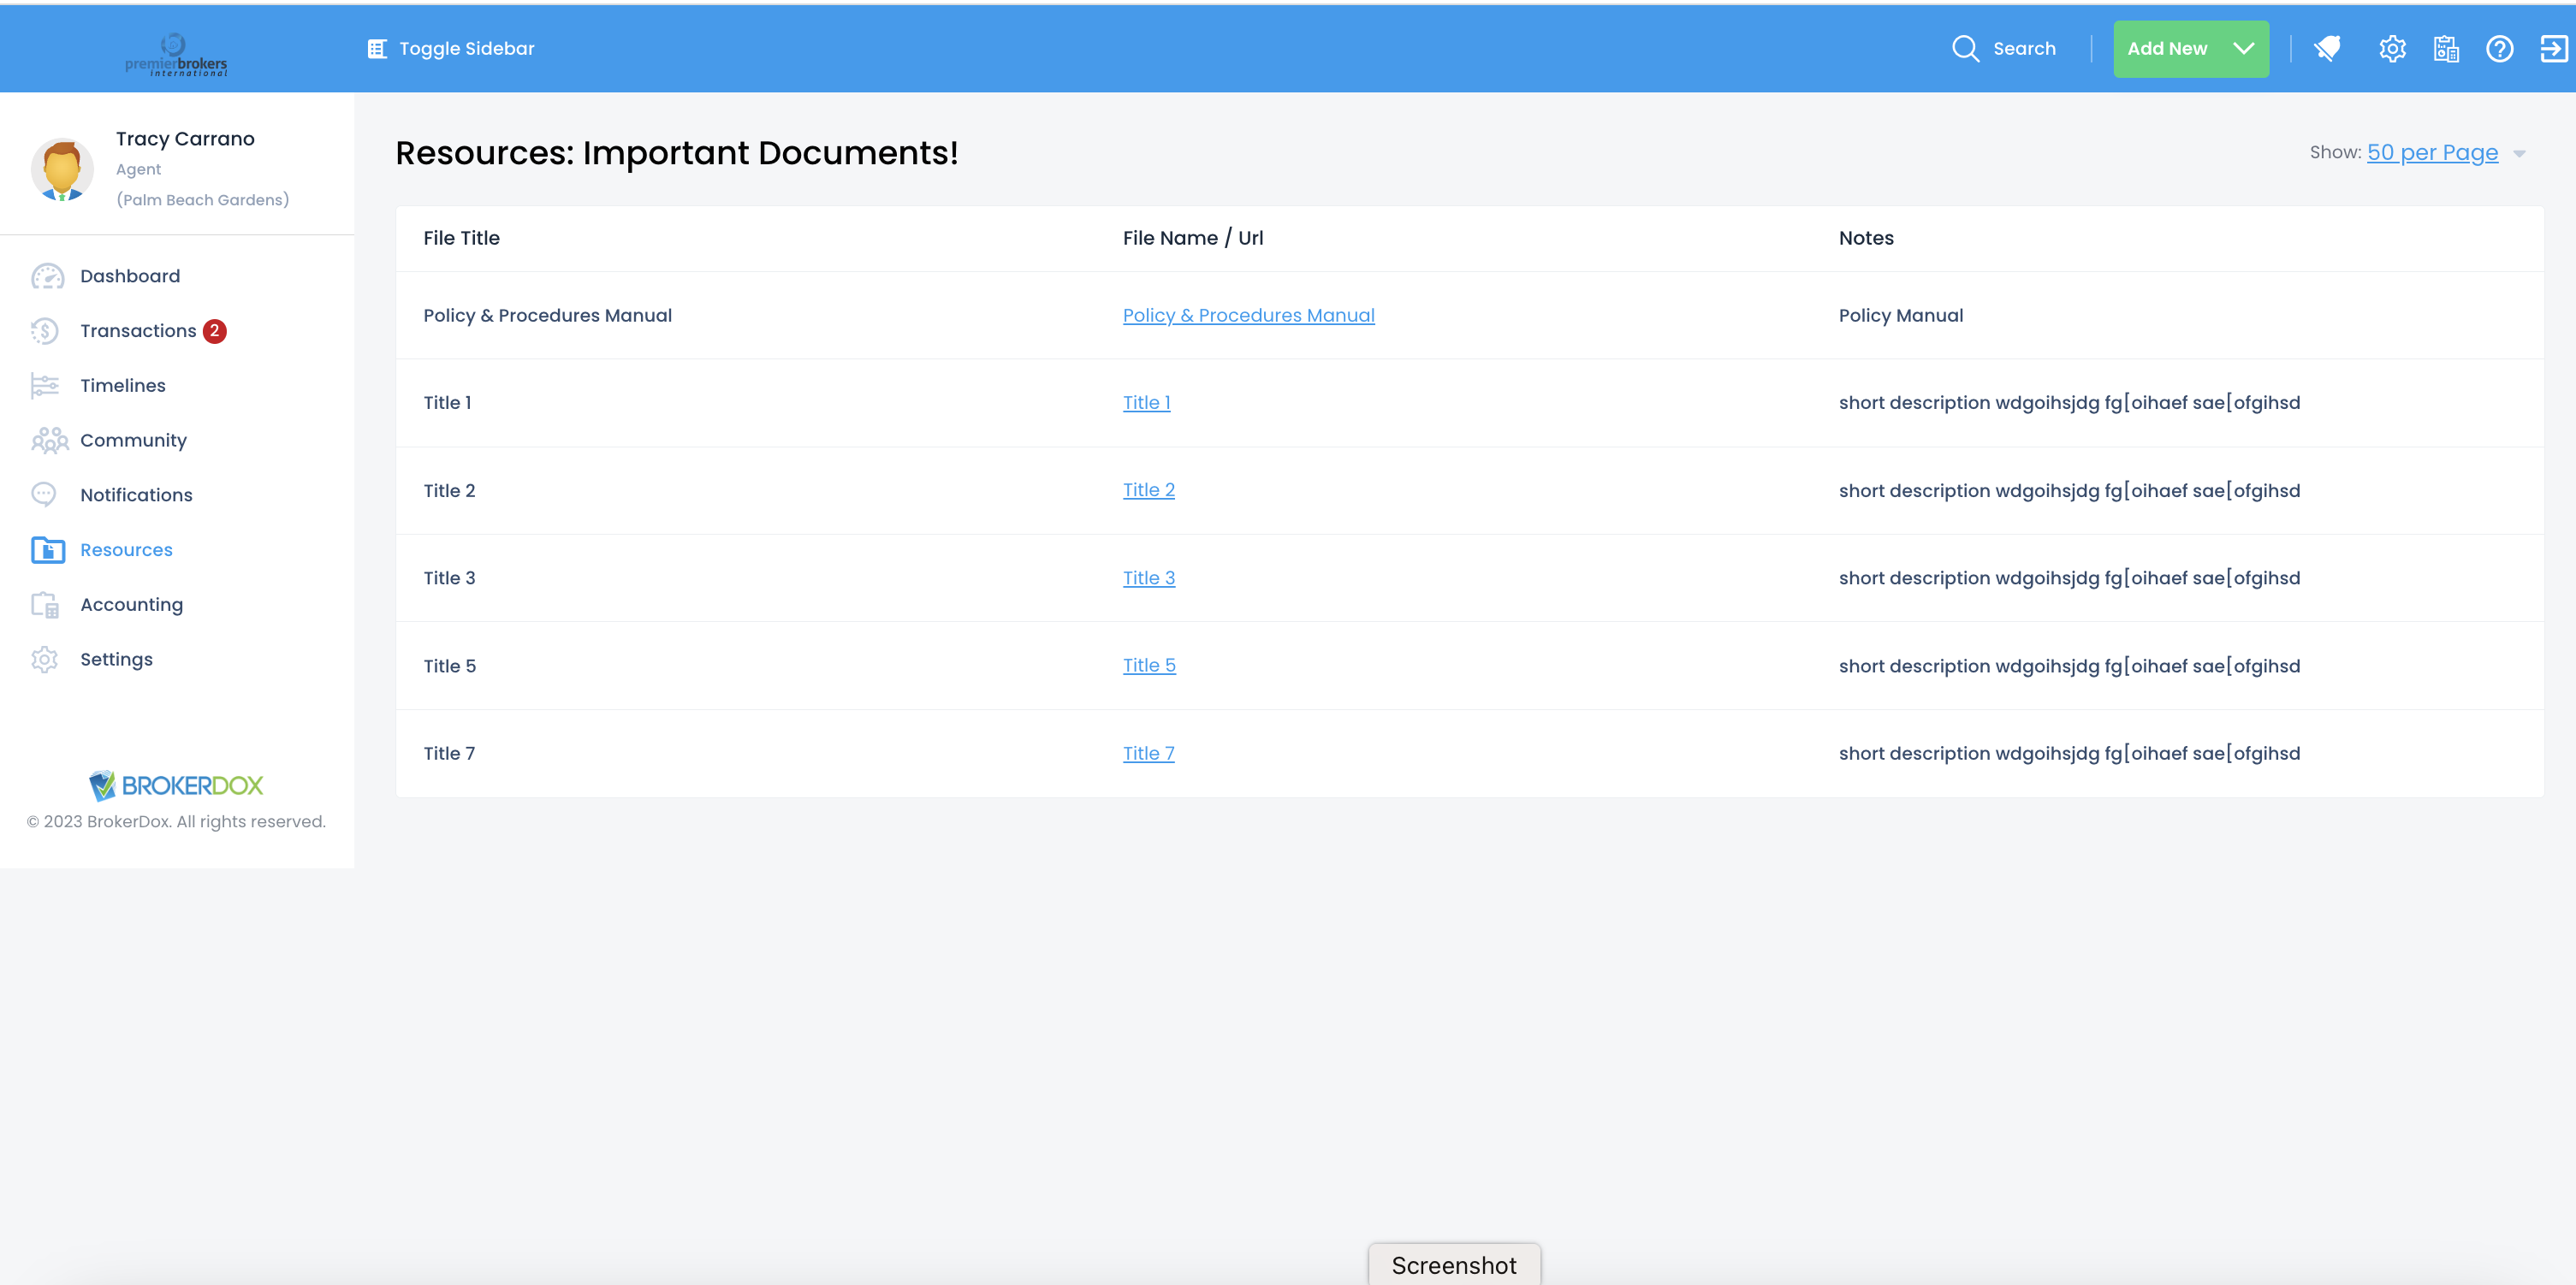2576x1285 pixels.
Task: Click the green Add New button
Action: [x=2190, y=49]
